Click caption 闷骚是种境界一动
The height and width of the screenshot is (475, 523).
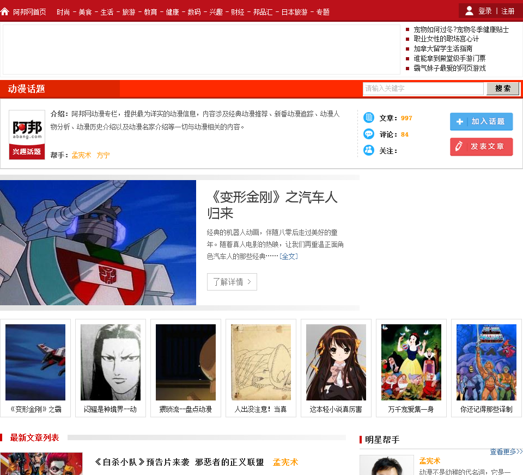point(111,409)
